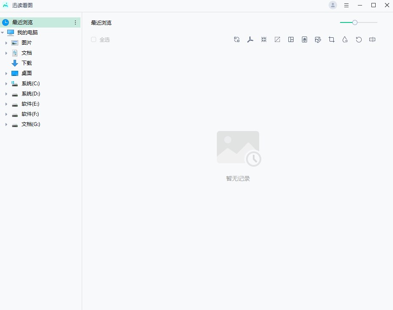Collapse the 我的电脑 tree node

click(3, 33)
